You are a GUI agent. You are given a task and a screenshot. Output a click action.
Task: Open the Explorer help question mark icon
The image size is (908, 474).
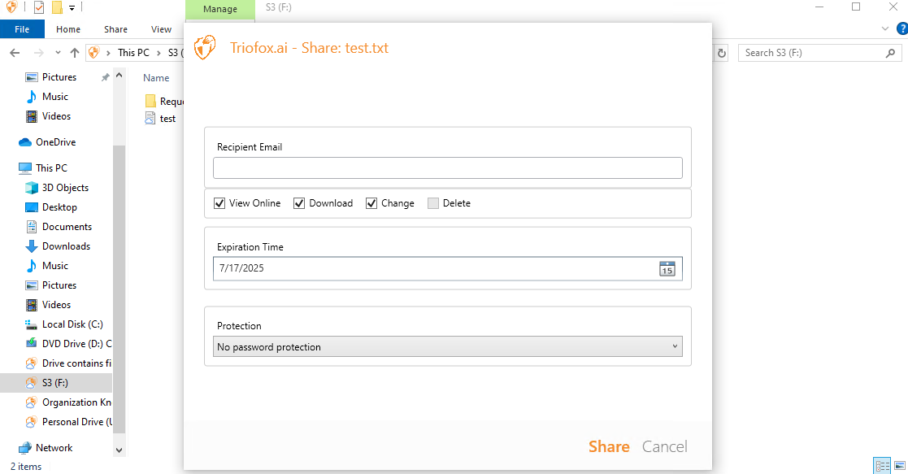(902, 28)
